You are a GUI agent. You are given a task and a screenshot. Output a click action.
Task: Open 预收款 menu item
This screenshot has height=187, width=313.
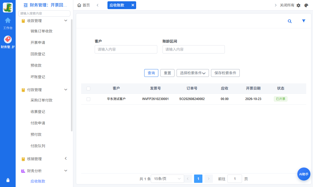(x=36, y=65)
